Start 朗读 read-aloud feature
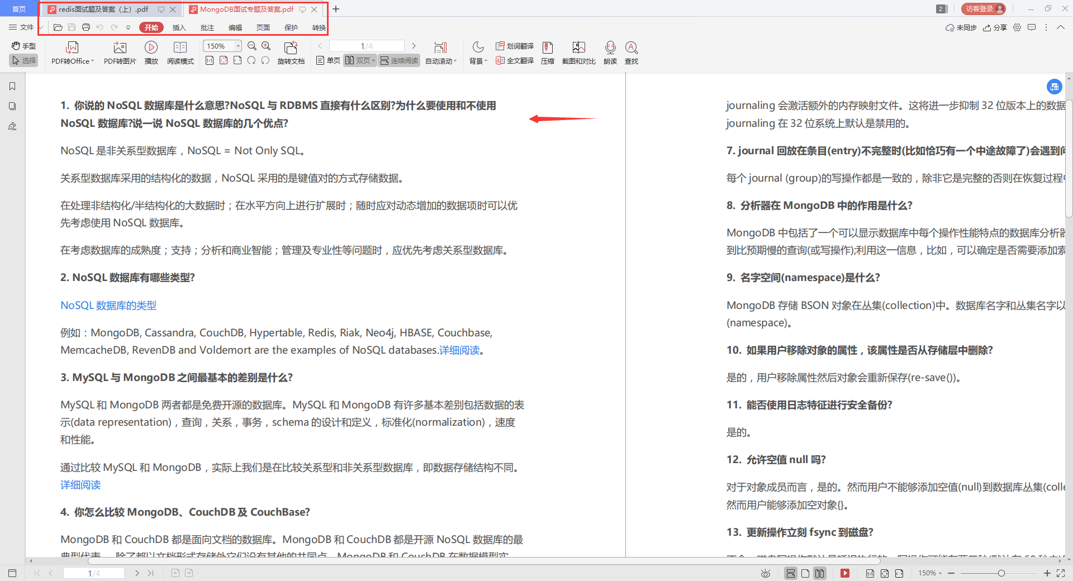The height and width of the screenshot is (581, 1073). (610, 53)
